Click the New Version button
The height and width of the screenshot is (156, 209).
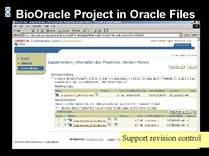tap(176, 67)
